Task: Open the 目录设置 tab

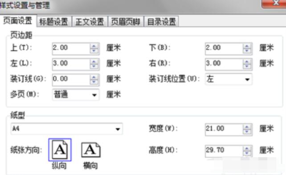Action: coord(161,21)
